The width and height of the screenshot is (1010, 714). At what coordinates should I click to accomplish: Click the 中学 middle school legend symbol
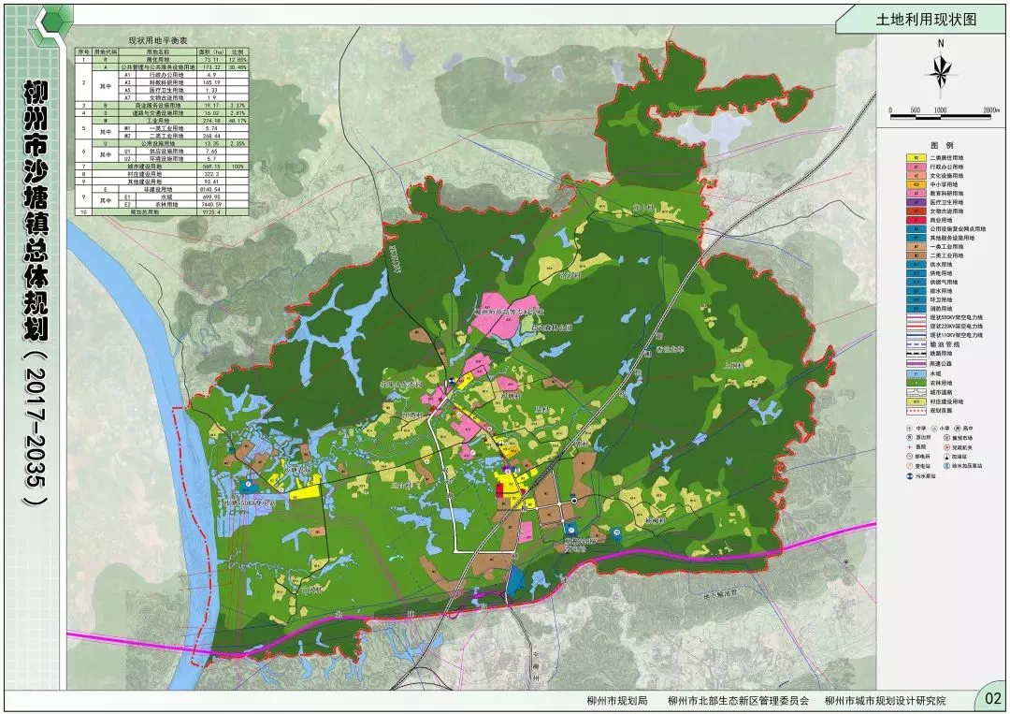tap(910, 429)
